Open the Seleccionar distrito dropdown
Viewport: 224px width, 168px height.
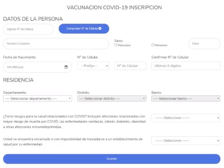112,98
